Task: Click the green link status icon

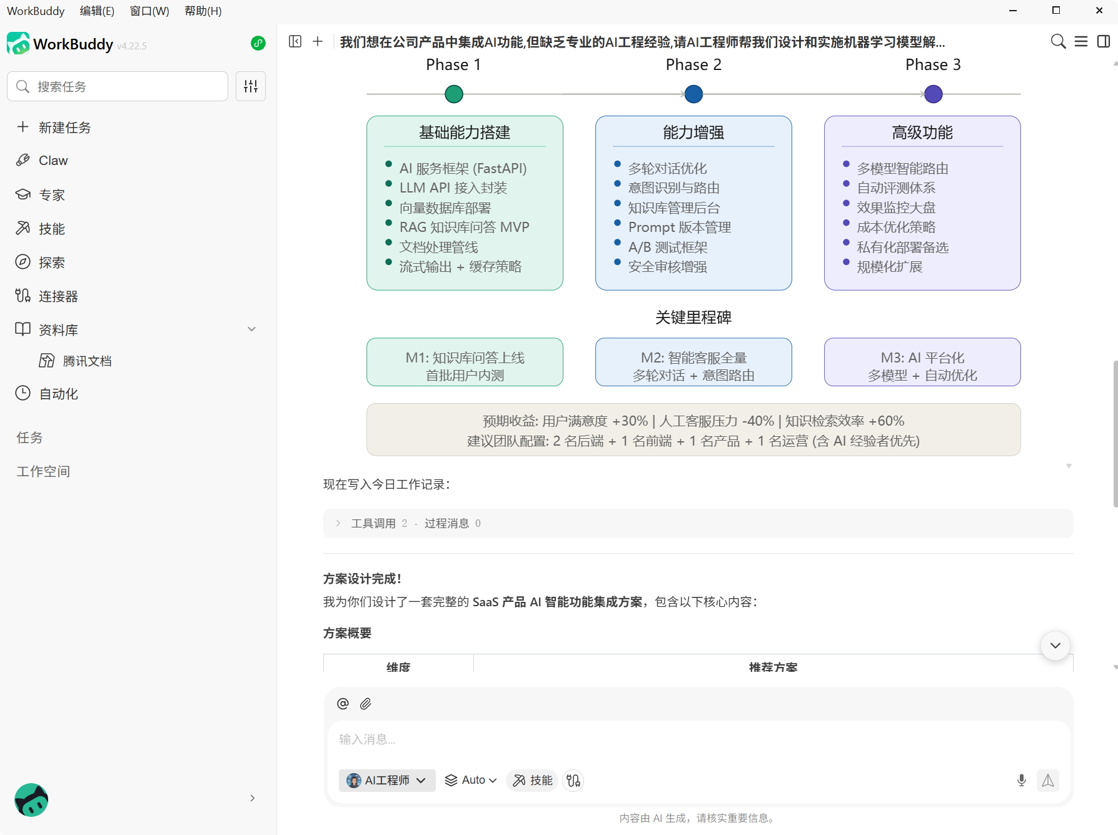Action: pos(258,43)
